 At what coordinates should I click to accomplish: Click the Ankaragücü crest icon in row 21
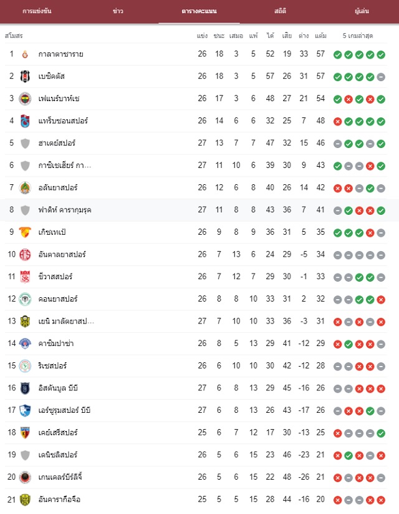25,500
